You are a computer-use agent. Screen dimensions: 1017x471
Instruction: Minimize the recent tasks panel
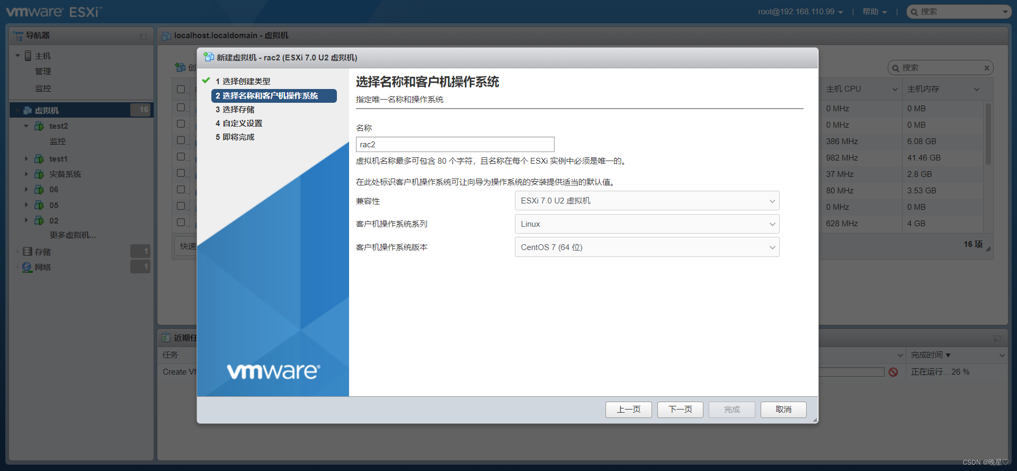[997, 338]
